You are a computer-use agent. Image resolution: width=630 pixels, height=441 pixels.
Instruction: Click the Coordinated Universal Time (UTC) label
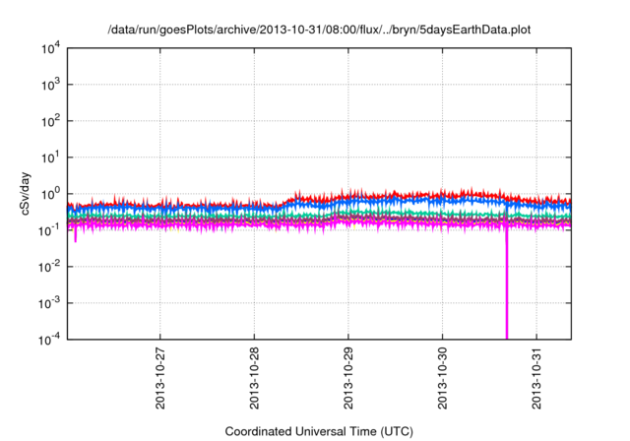pyautogui.click(x=319, y=431)
